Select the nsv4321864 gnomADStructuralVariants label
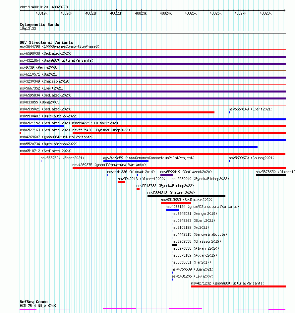Screen dimensions: 295x313 (x=57, y=60)
